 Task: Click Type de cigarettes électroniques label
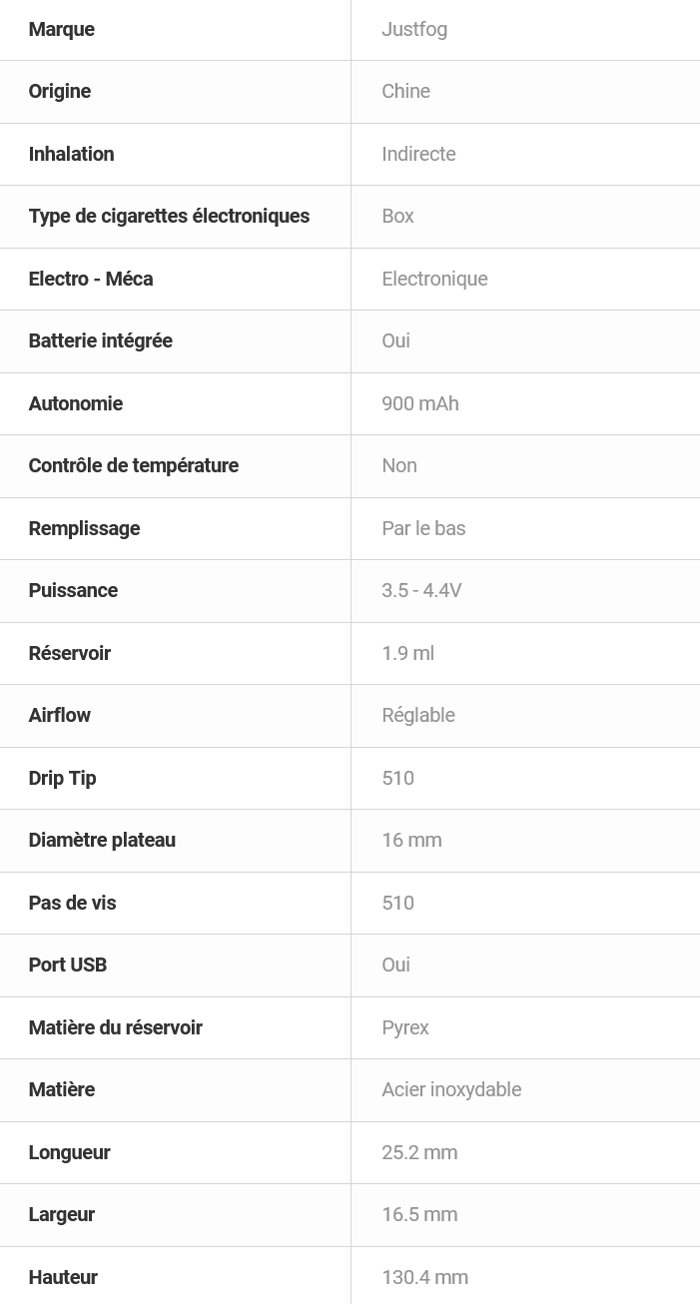click(169, 216)
